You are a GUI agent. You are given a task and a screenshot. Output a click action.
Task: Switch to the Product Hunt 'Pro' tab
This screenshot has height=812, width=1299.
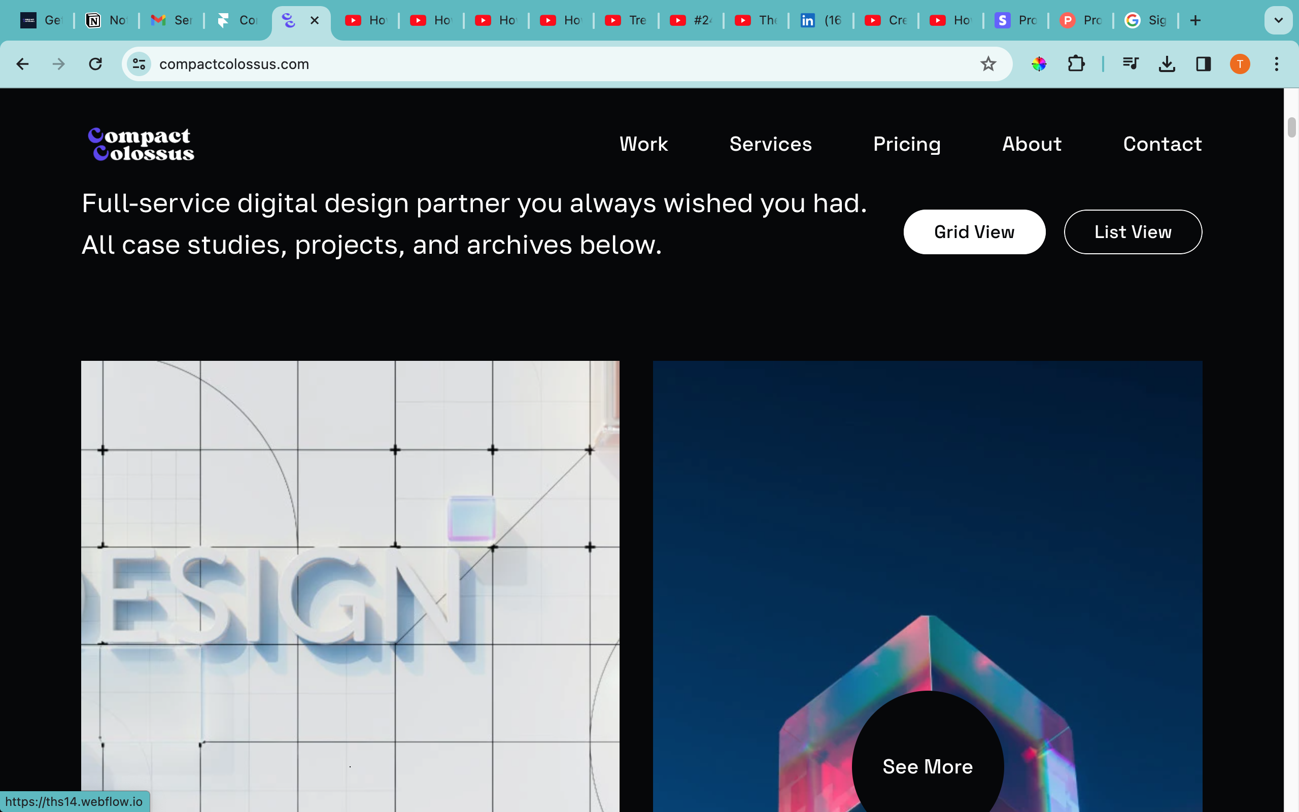coord(1080,20)
